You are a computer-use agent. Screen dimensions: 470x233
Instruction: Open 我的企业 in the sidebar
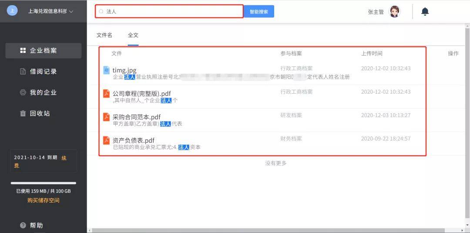click(44, 92)
